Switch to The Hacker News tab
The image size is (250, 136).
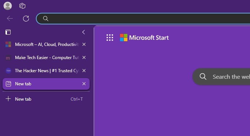tap(46, 71)
